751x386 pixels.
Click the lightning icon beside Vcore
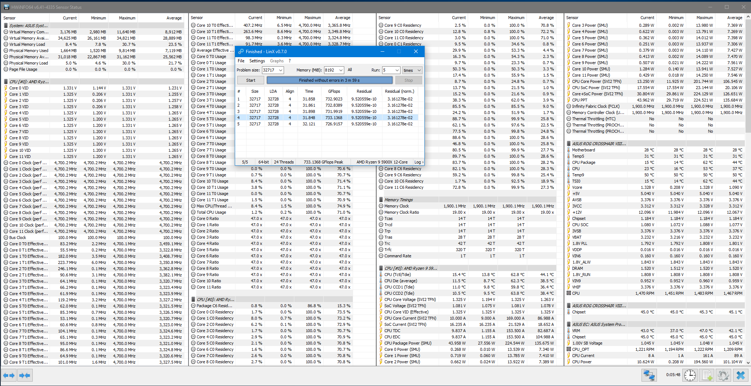click(569, 187)
